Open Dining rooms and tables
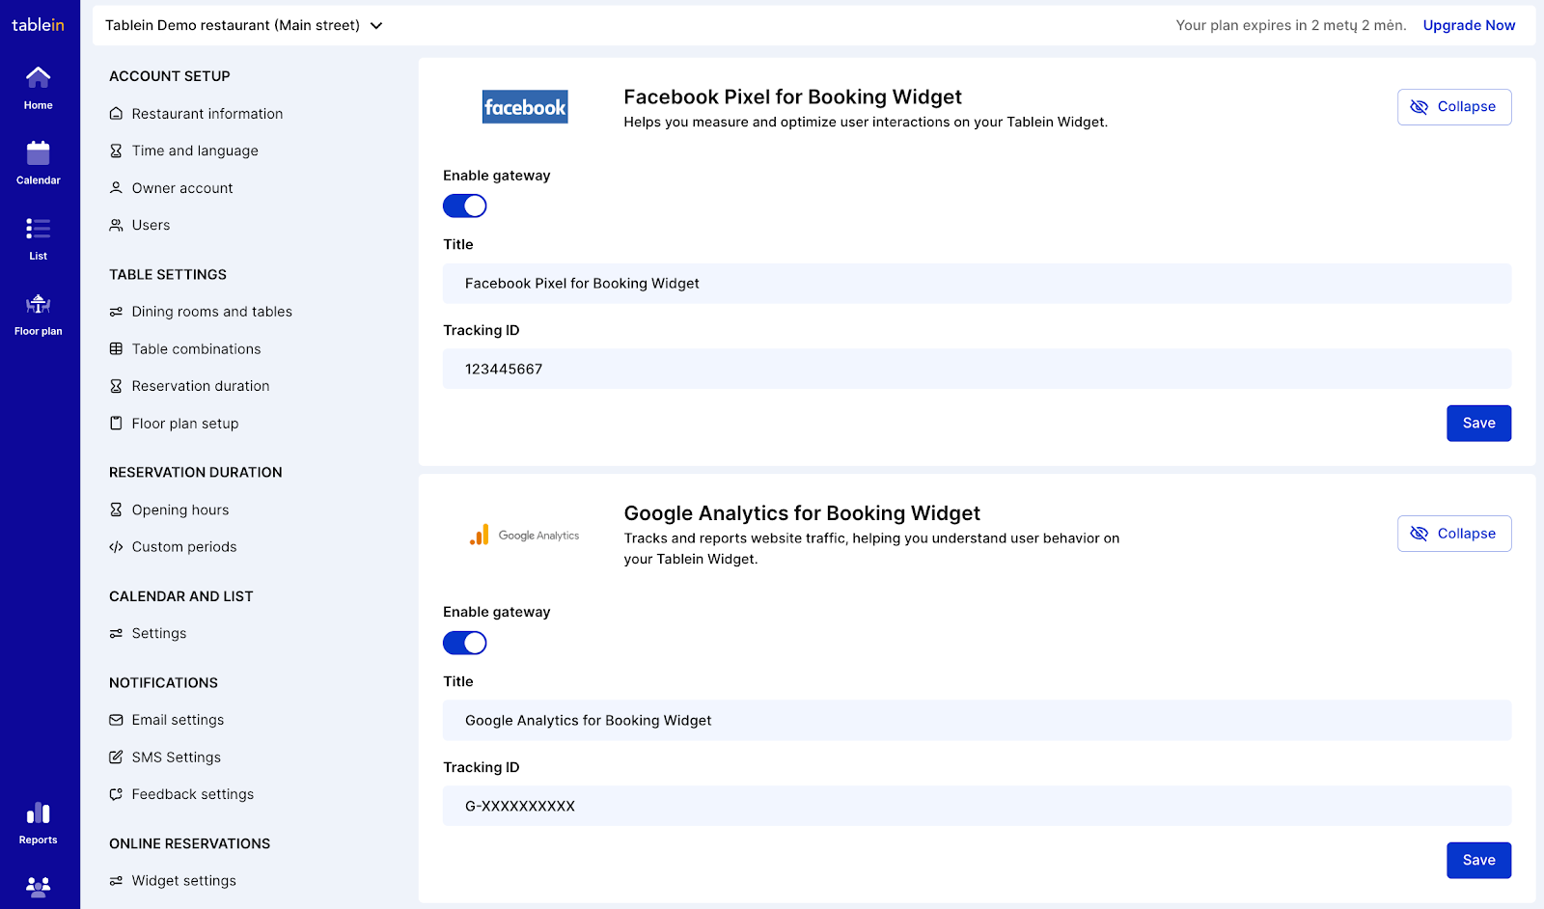1544x909 pixels. [x=211, y=312]
